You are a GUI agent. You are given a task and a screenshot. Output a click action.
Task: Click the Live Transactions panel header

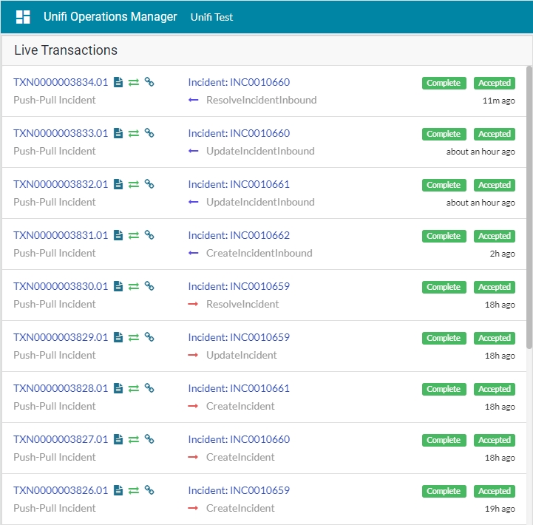pyautogui.click(x=66, y=50)
